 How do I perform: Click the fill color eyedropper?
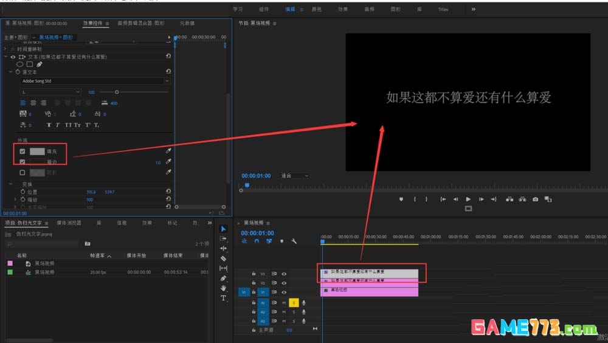click(168, 151)
